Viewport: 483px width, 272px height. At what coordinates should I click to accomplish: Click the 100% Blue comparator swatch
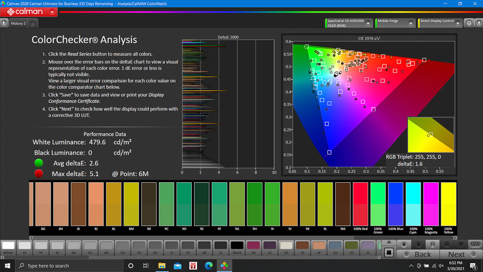click(396, 204)
